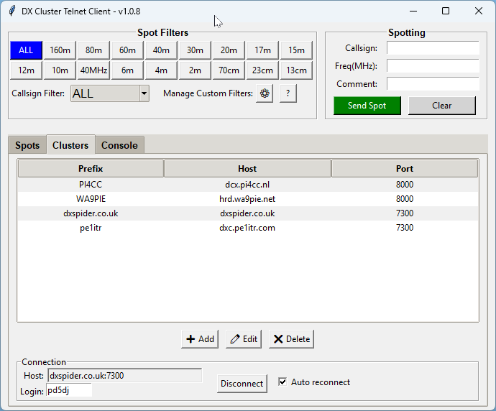Viewport: 496px width, 411px height.
Task: Click the question mark help button
Action: pos(288,93)
